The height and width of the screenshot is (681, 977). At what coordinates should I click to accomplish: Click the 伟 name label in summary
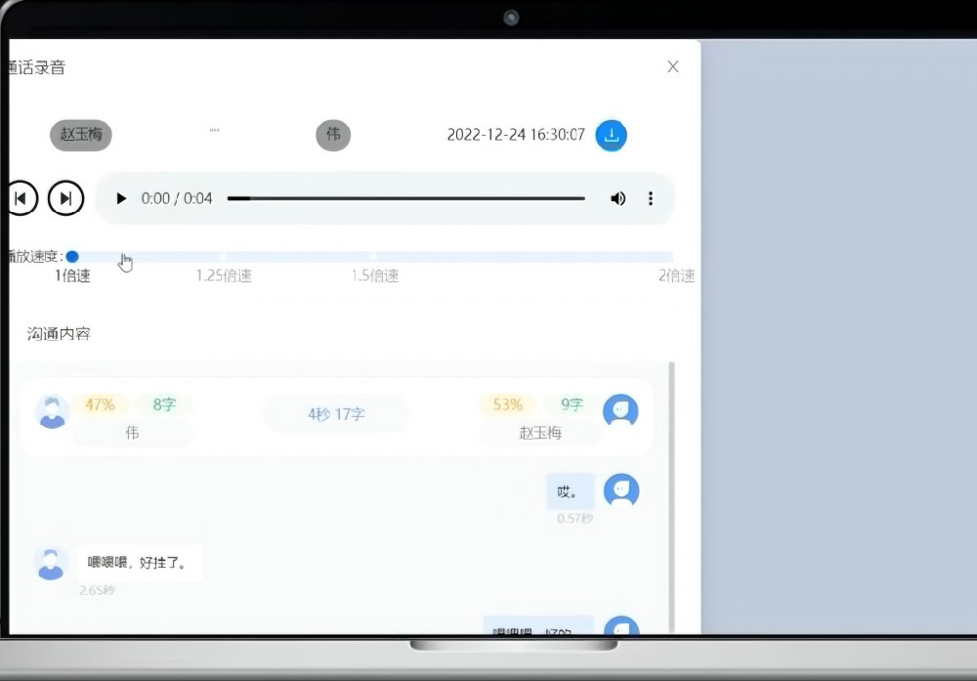click(x=132, y=433)
